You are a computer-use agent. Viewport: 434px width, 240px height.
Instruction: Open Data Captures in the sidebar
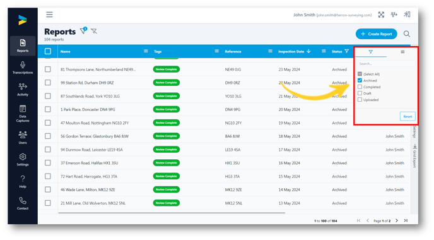tap(23, 114)
